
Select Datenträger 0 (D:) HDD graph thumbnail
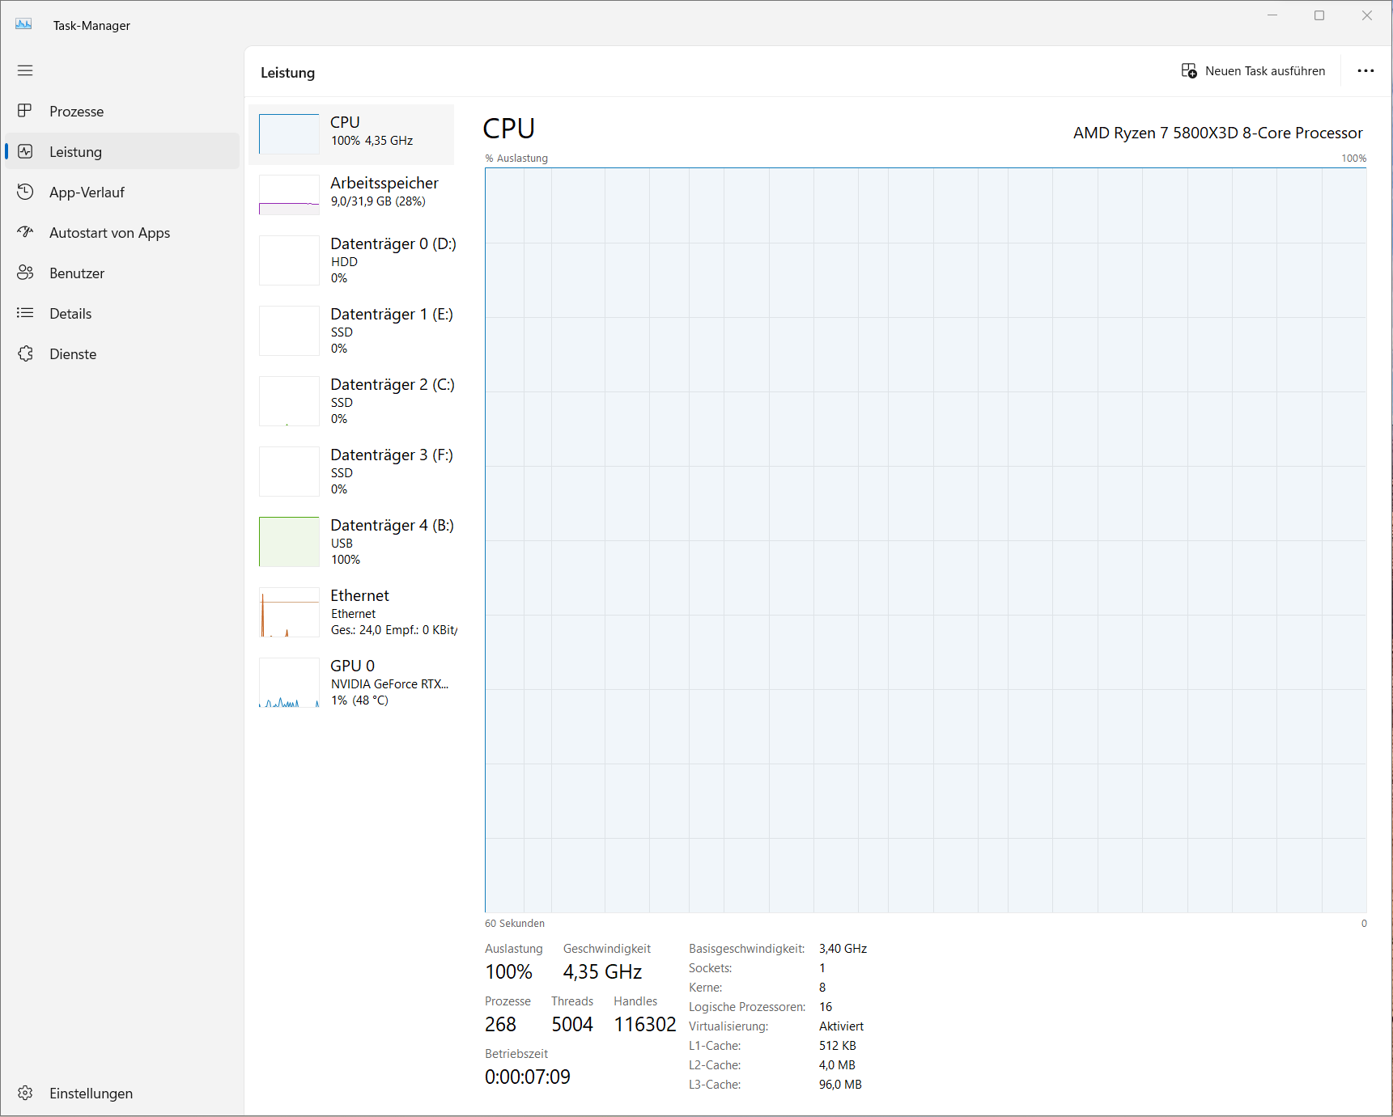289,260
